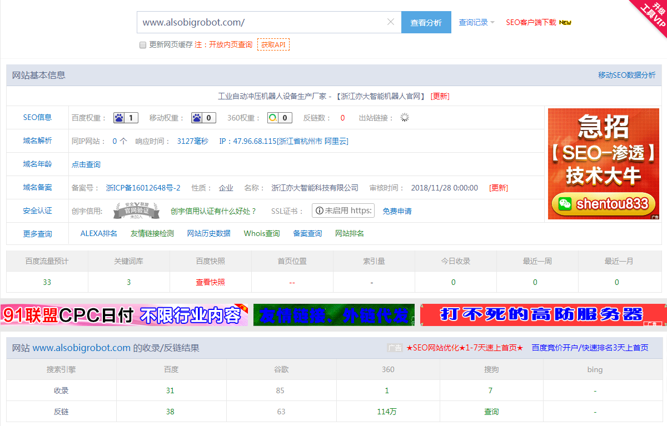
Task: Click the Baidu weight badge showing 1
Action: coord(125,117)
